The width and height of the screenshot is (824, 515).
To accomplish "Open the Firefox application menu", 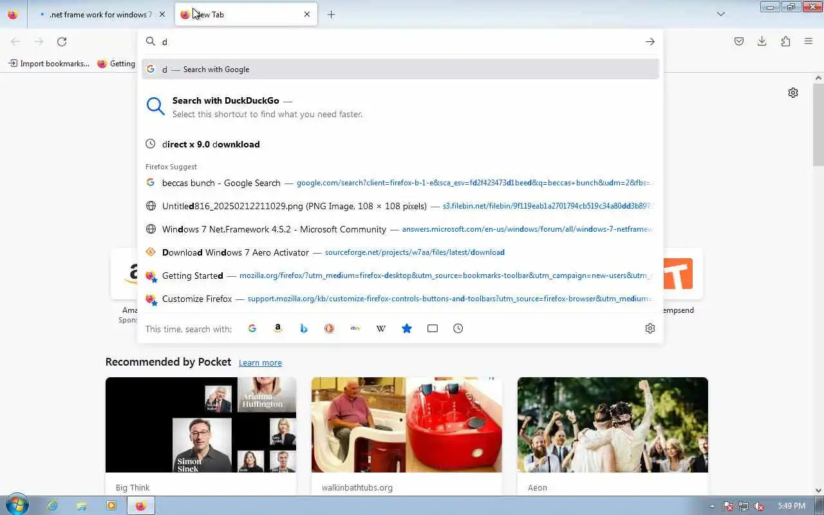I will point(809,41).
